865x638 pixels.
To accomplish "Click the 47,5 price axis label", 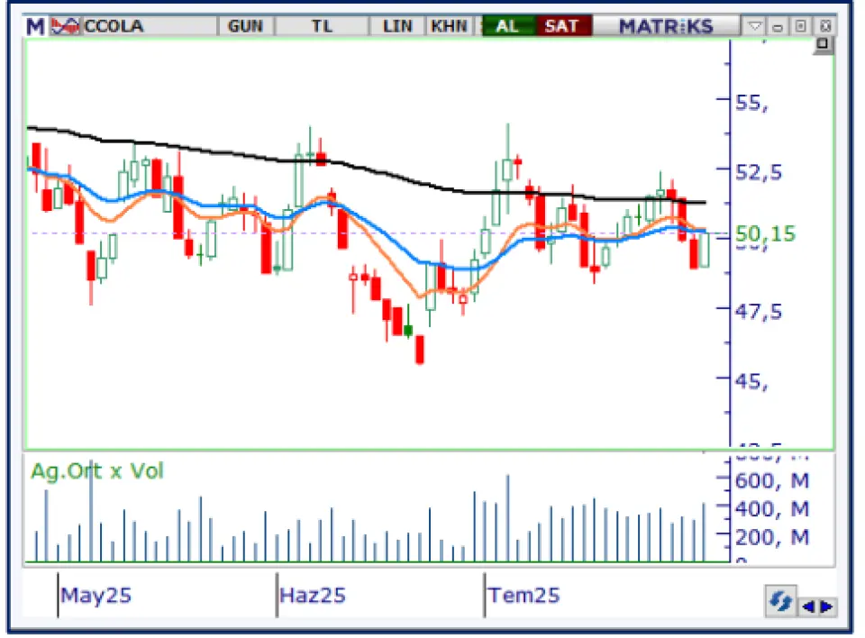I will (759, 312).
